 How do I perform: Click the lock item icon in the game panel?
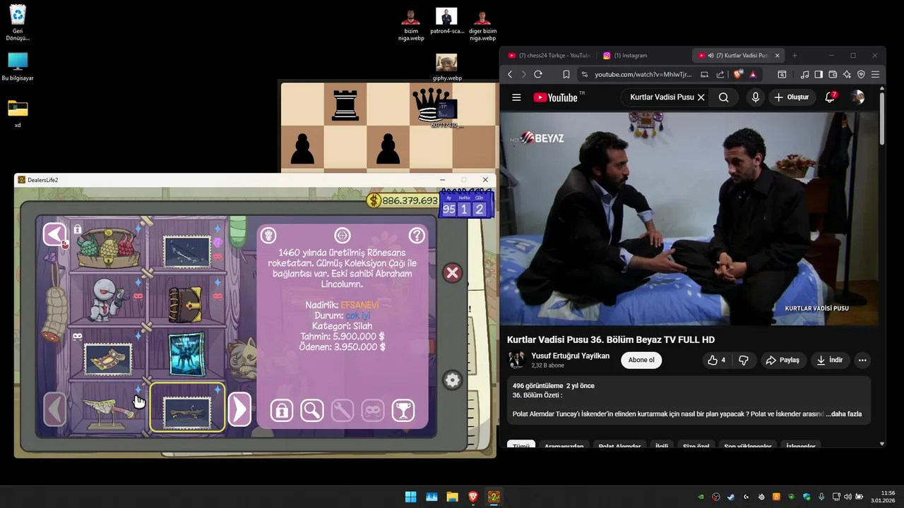281,411
